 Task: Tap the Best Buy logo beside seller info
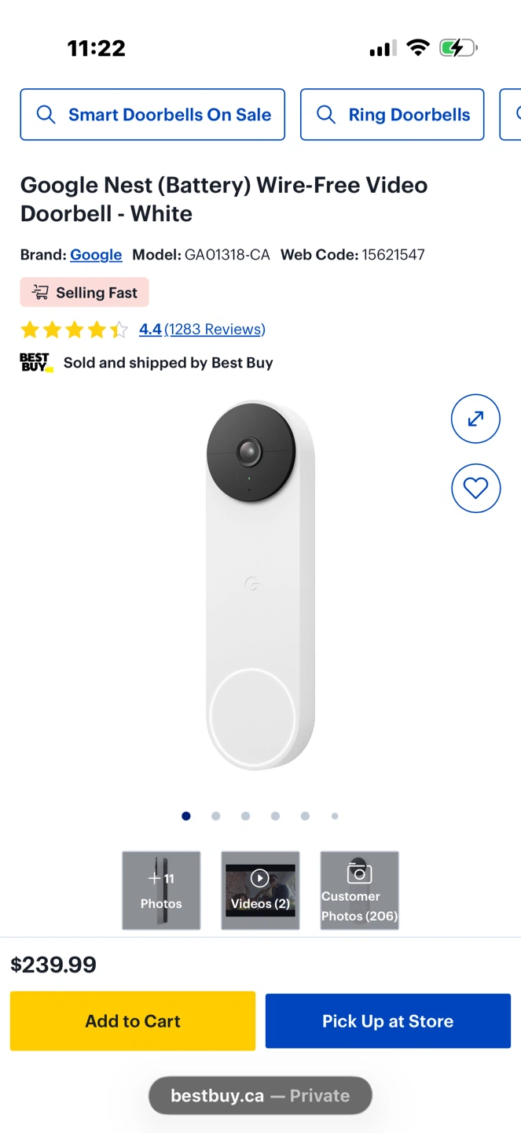click(x=36, y=363)
